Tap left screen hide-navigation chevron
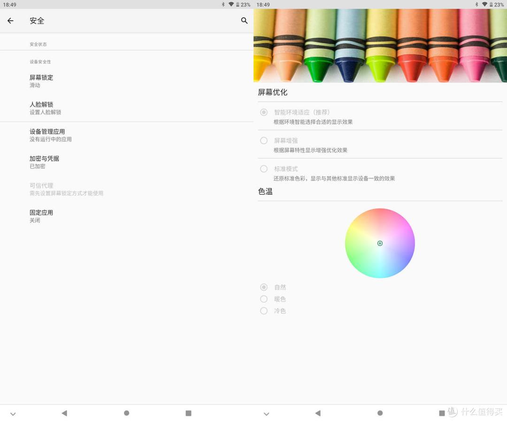The height and width of the screenshot is (422, 507). click(13, 414)
